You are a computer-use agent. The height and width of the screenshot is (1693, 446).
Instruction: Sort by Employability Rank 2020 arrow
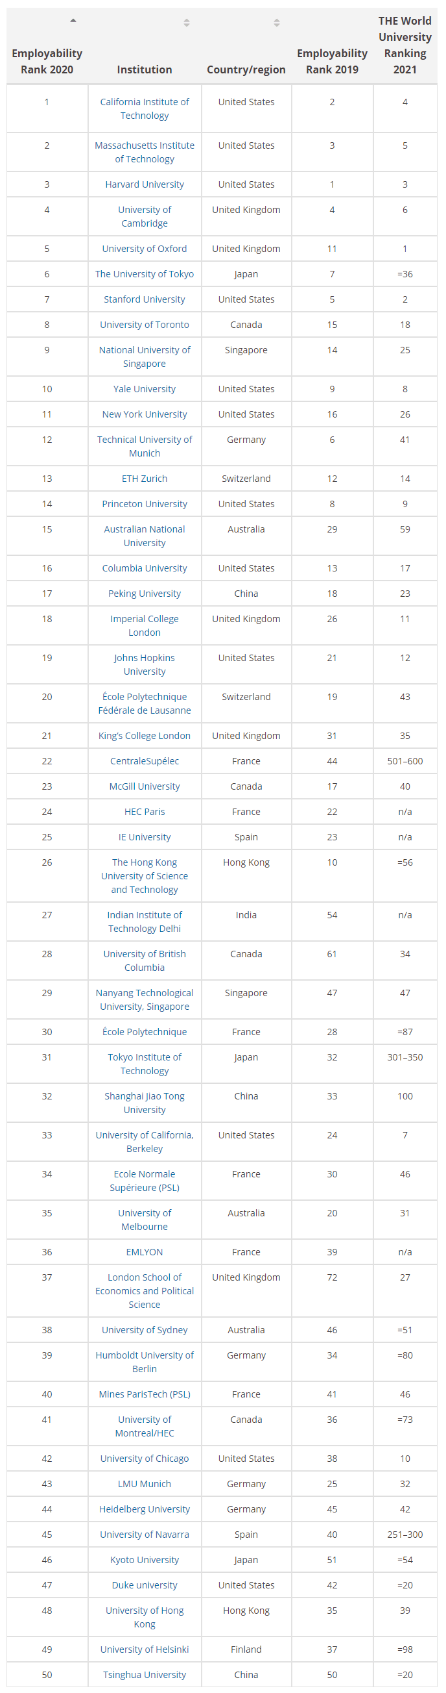click(73, 20)
